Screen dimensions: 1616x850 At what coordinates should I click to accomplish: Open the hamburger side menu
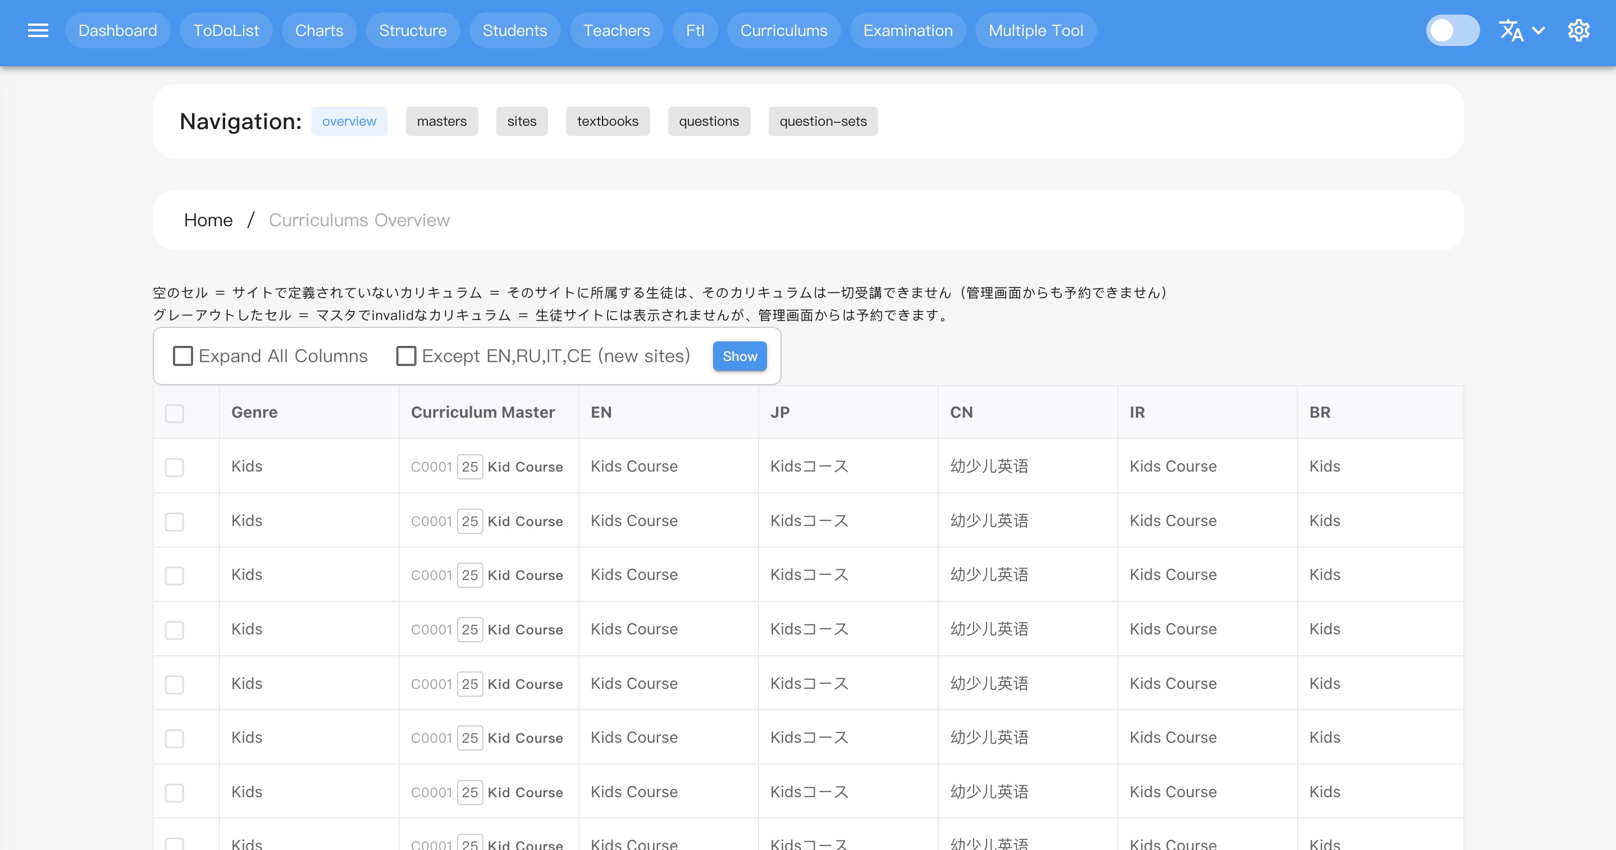[38, 30]
